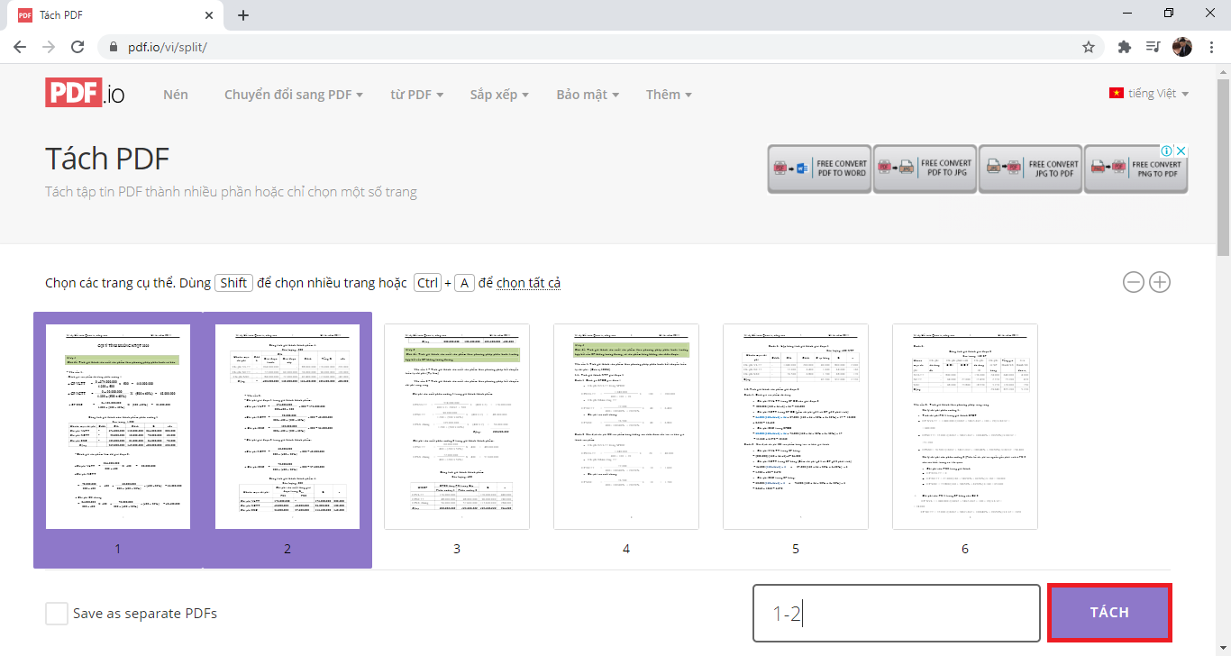The width and height of the screenshot is (1231, 656).
Task: Open the media control icon in toolbar
Action: pos(1153,47)
